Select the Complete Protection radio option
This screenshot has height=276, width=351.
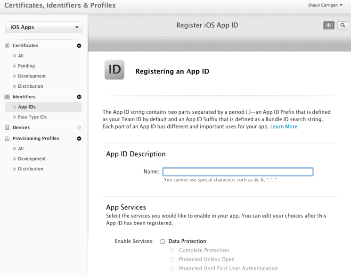pos(171,250)
